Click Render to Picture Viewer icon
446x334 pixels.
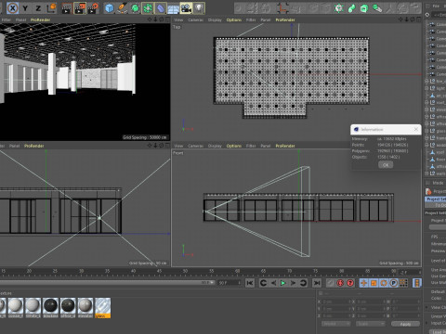click(80, 8)
